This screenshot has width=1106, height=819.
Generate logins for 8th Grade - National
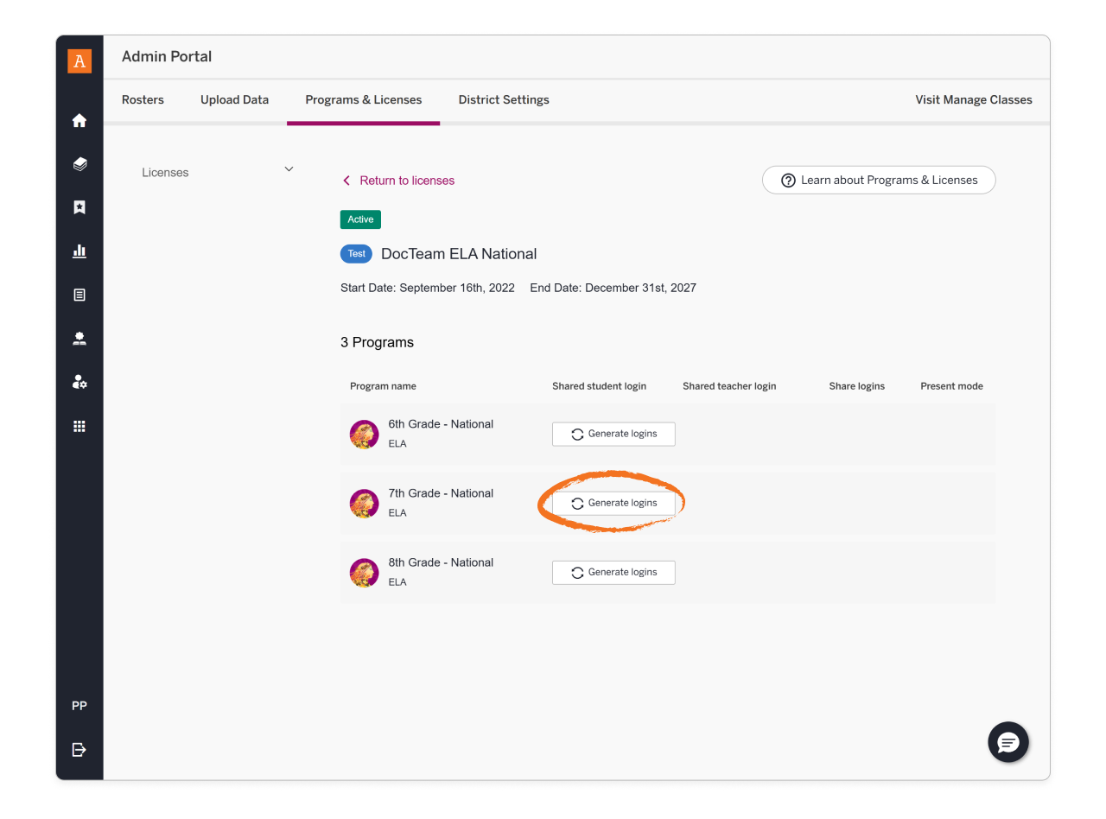[x=613, y=572]
